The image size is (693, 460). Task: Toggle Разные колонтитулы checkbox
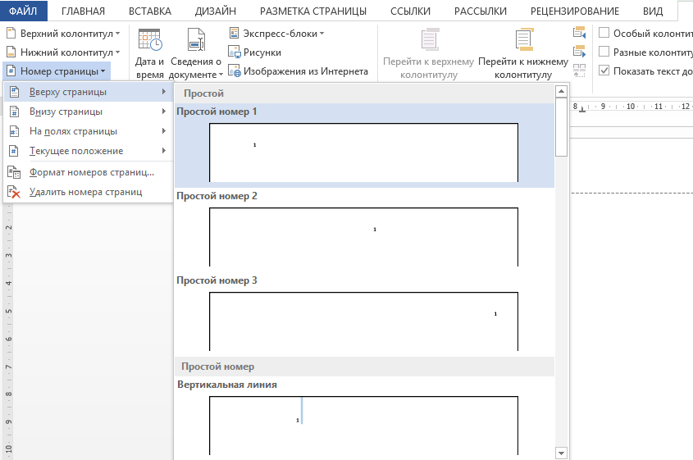pos(604,52)
